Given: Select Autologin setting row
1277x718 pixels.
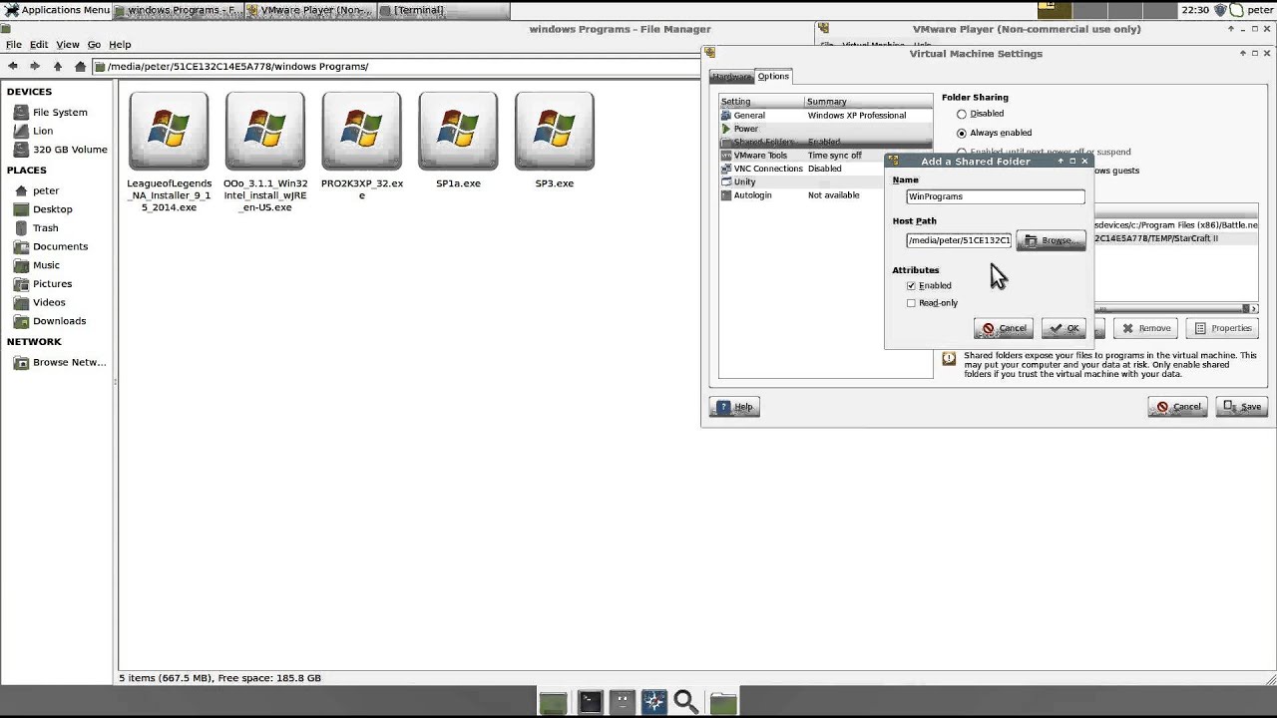Looking at the screenshot, I should tap(825, 195).
